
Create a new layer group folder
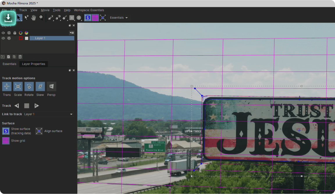pos(3,57)
